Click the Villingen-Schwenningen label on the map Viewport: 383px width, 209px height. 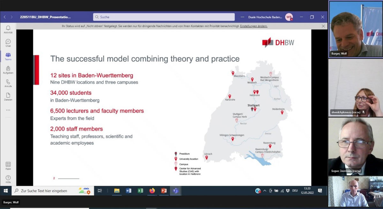(232, 135)
